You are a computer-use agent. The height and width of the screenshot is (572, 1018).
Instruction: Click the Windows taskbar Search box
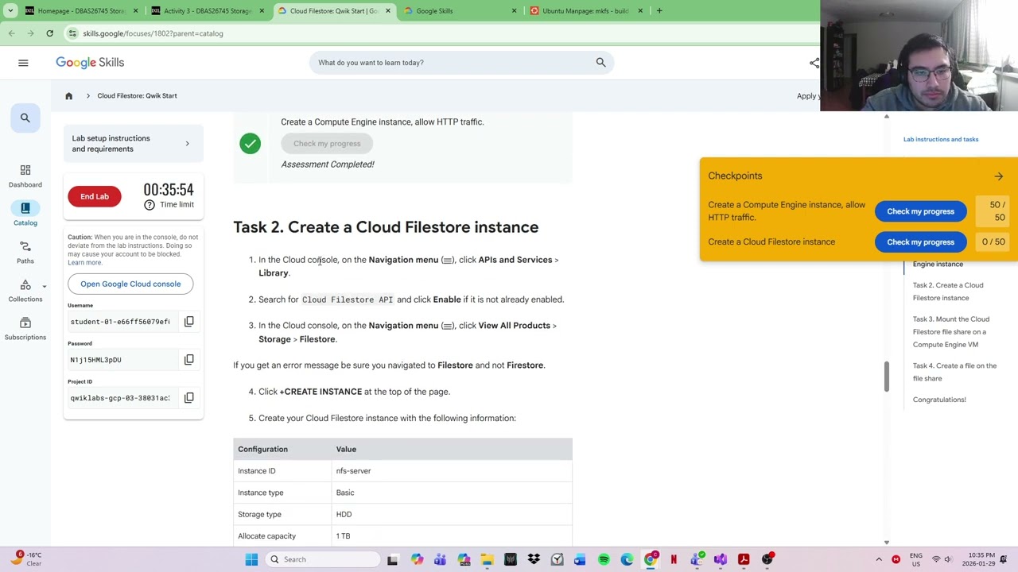coord(322,559)
